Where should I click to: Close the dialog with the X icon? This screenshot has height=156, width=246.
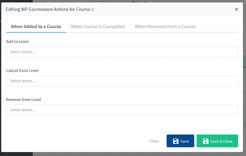click(x=236, y=9)
